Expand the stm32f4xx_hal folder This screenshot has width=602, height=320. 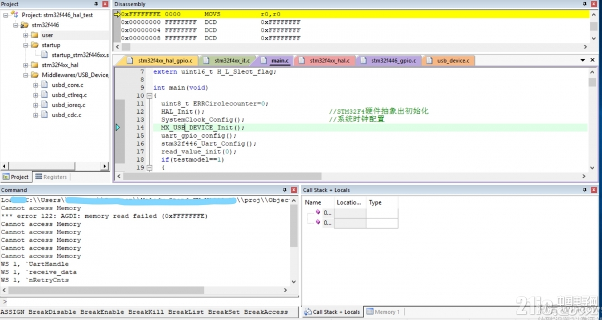point(26,65)
